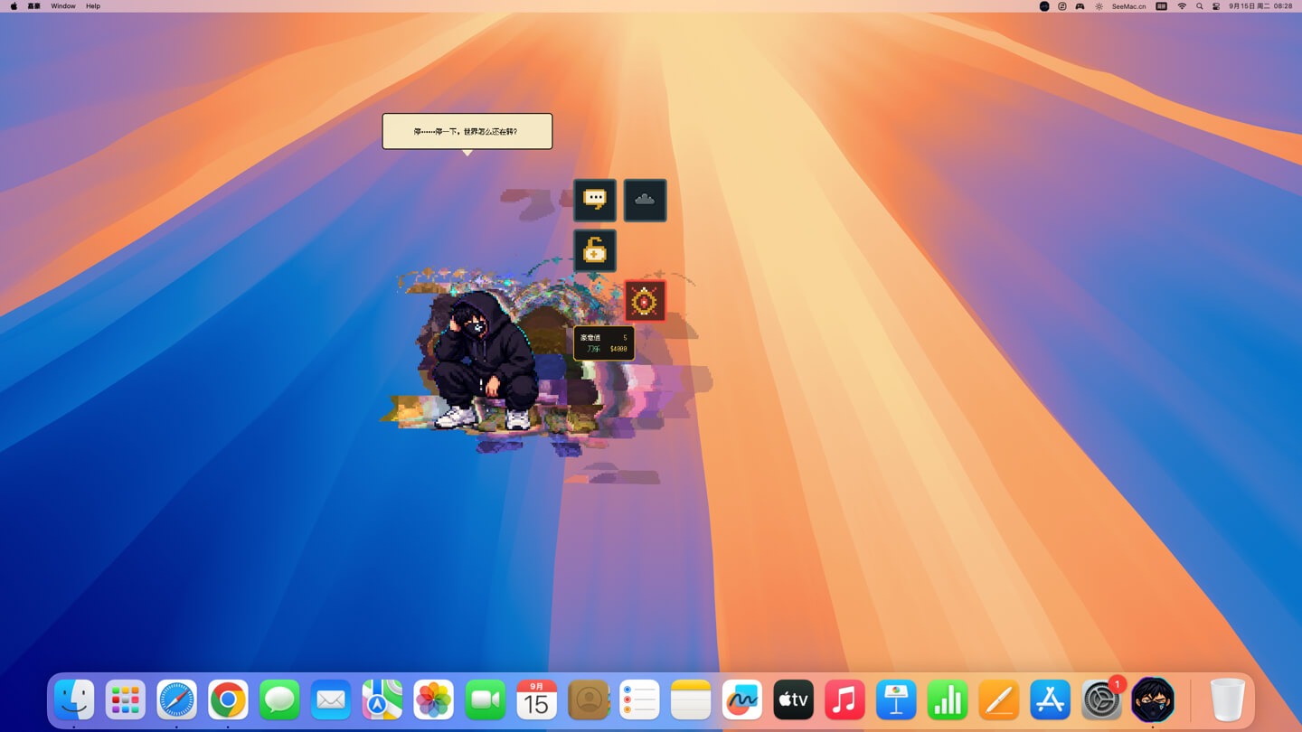Launch FaceTime from the Dock
This screenshot has height=732, width=1302.
point(486,700)
